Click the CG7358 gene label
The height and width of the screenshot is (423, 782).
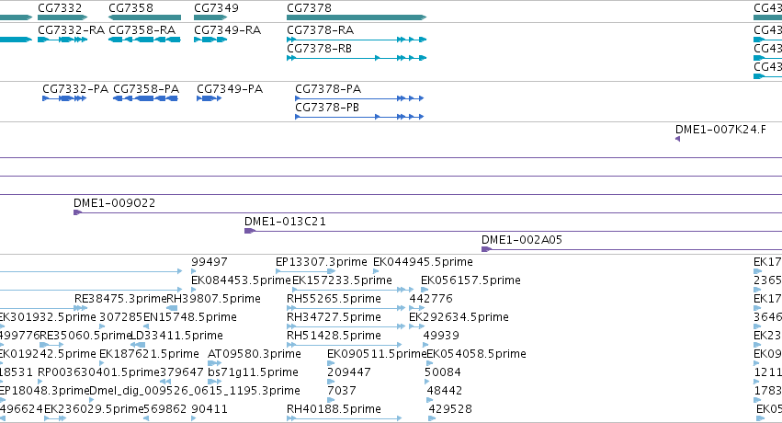click(x=130, y=8)
